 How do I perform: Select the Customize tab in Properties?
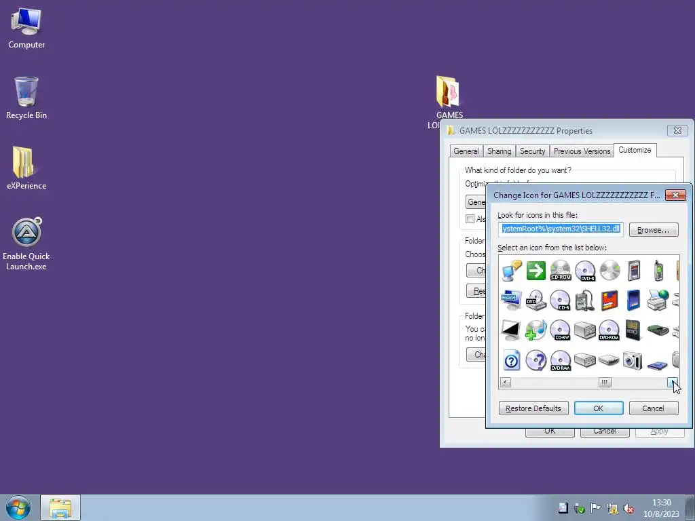[x=635, y=150]
